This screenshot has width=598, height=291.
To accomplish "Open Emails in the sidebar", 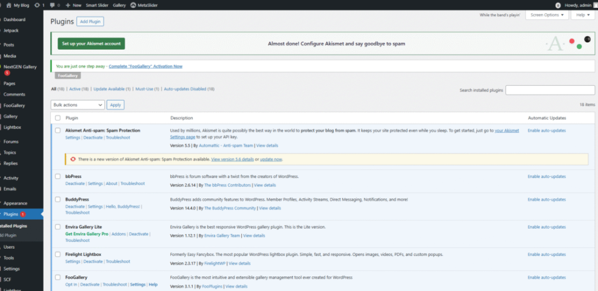I will tap(10, 189).
